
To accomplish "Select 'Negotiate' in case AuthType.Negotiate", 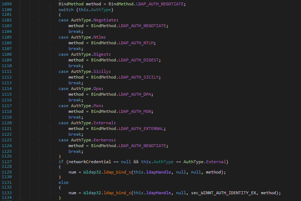I will pos(105,20).
